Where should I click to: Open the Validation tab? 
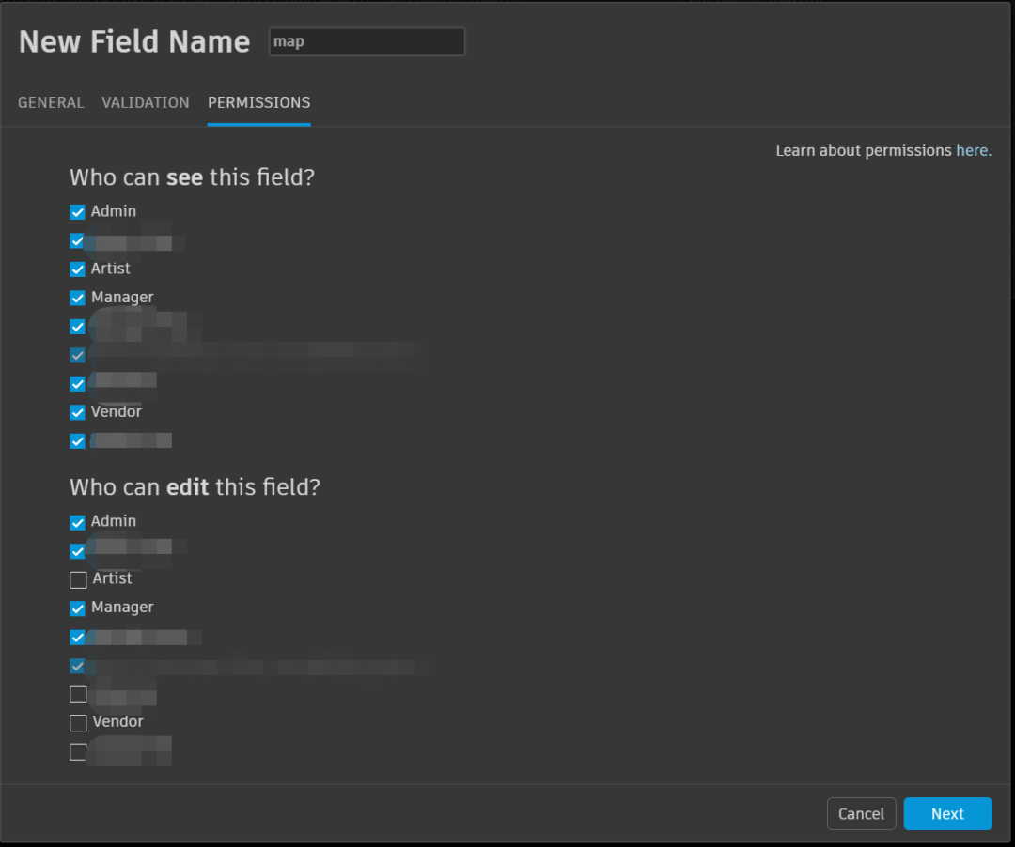(x=146, y=102)
